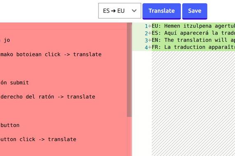Image resolution: width=235 pixels, height=156 pixels.
Task: Click the Translate button
Action: (162, 11)
